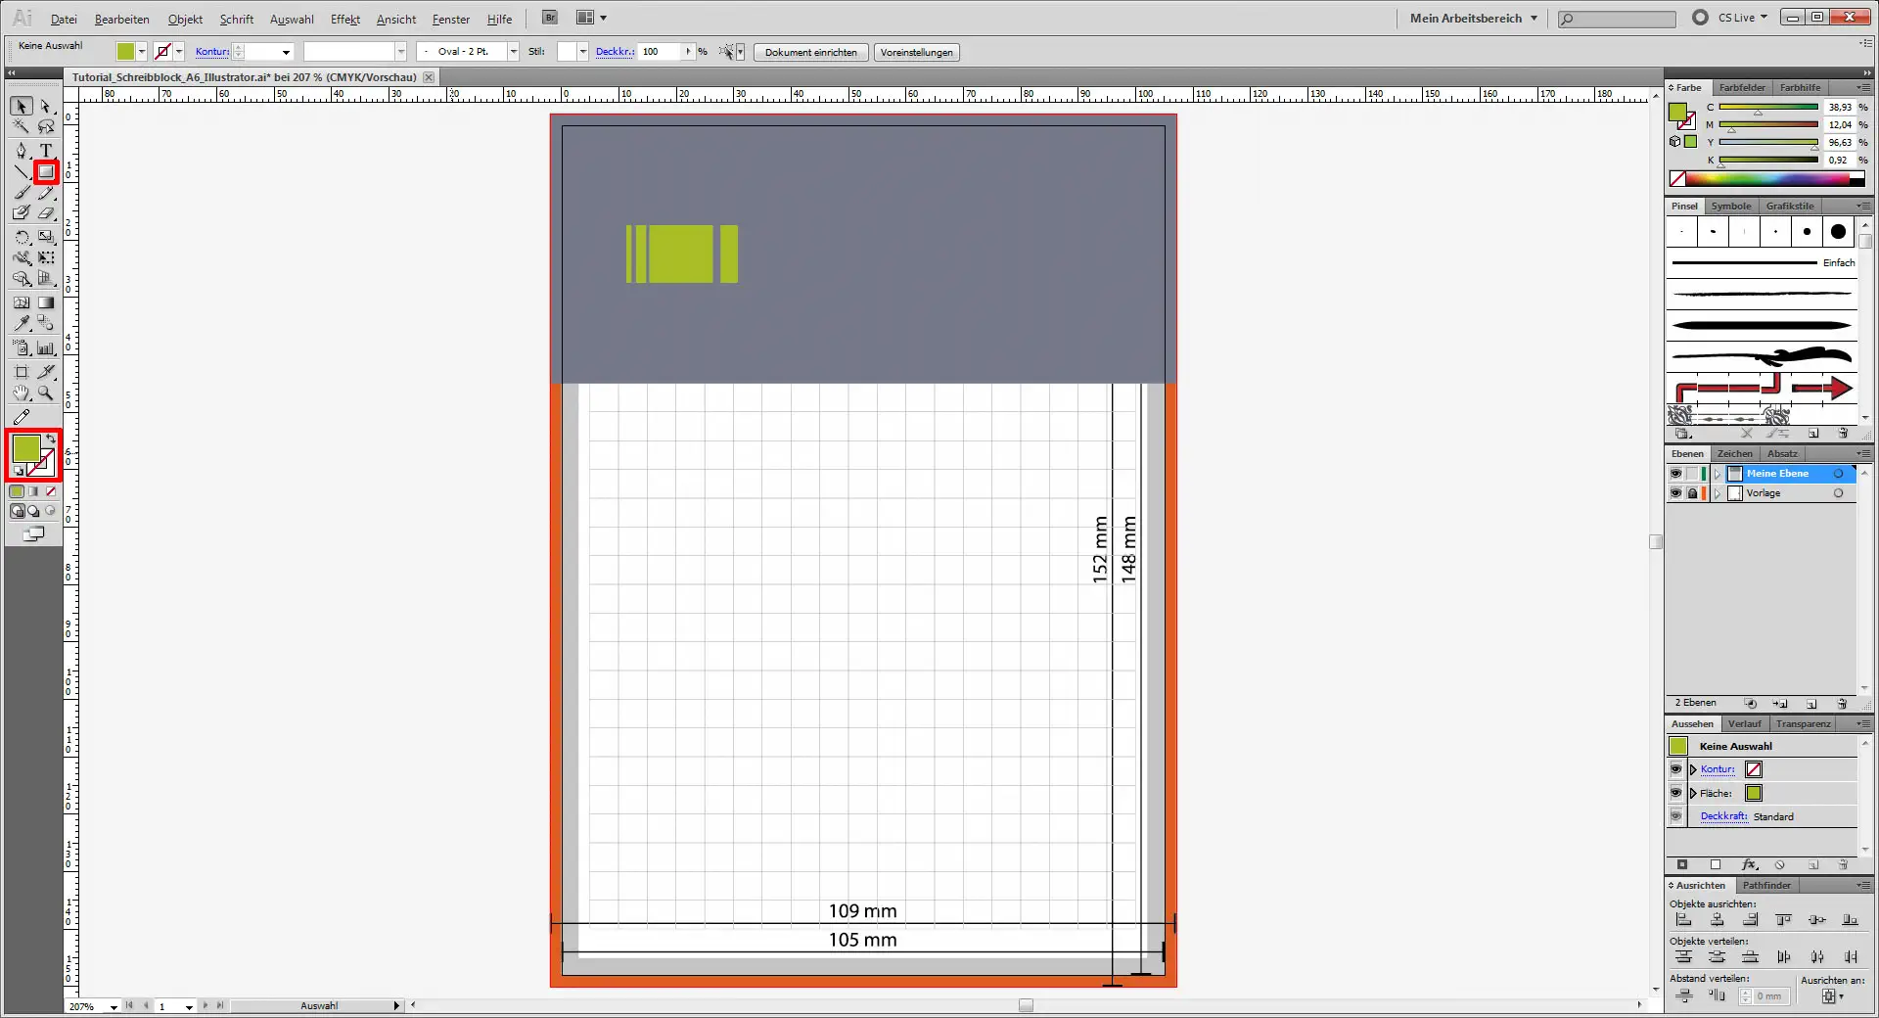Click the Dokument einrichten button
1879x1018 pixels.
(809, 52)
